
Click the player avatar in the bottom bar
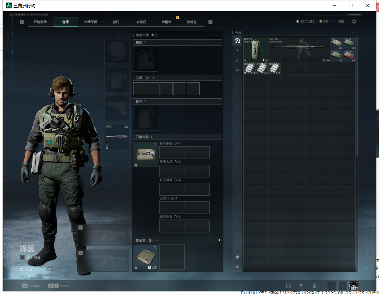(354, 286)
